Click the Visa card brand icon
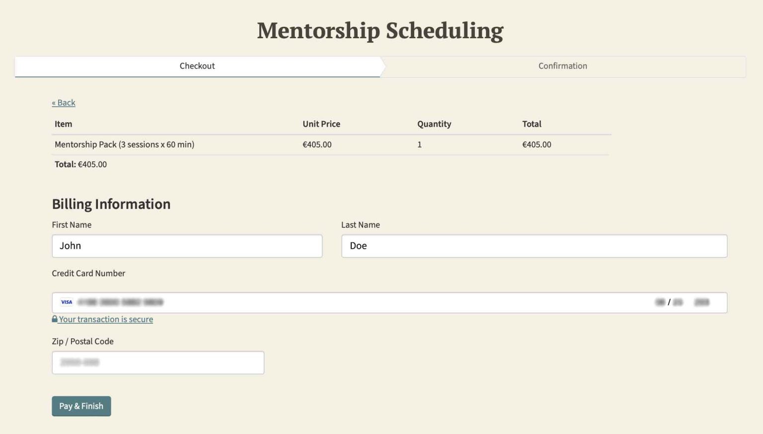This screenshot has width=763, height=434. coord(67,302)
